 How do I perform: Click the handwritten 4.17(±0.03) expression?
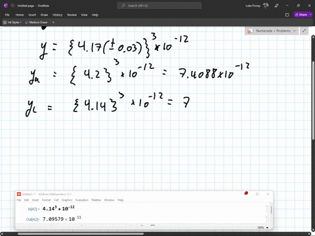(110, 47)
